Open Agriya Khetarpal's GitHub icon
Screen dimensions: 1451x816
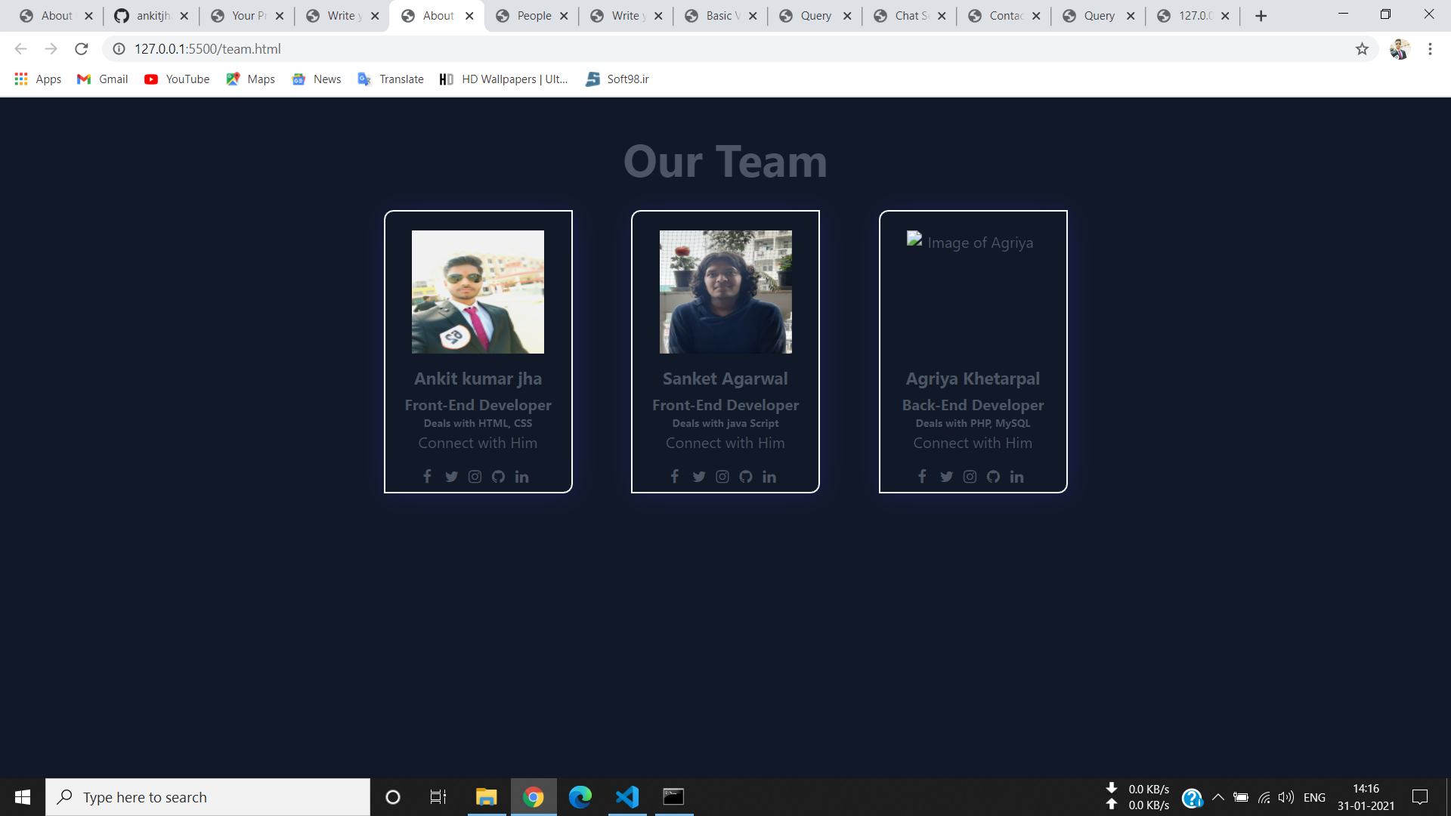pos(993,476)
